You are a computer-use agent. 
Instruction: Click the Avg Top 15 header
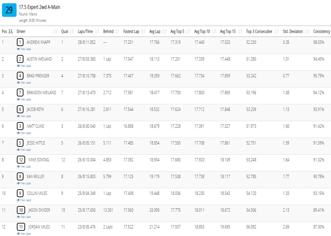click(x=228, y=31)
